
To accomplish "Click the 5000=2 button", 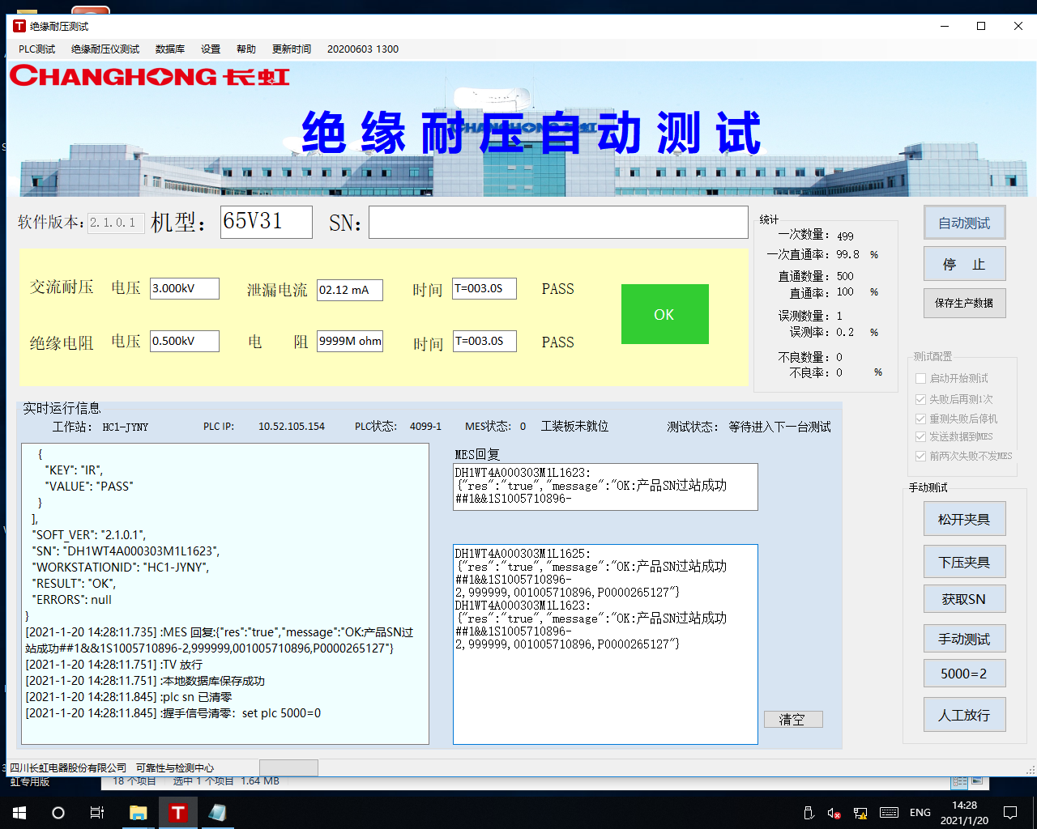I will [x=964, y=674].
